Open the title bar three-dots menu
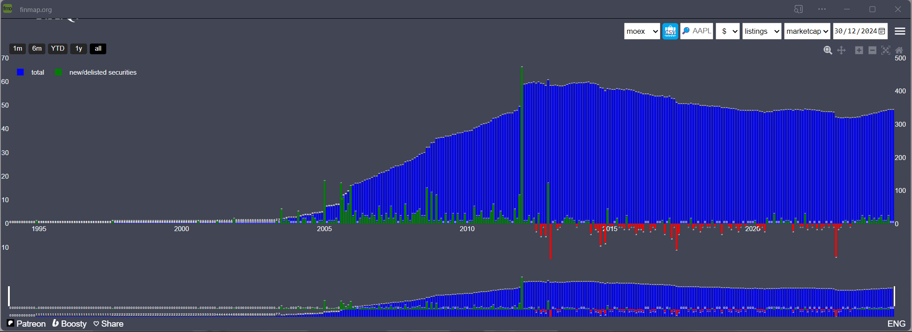This screenshot has width=912, height=332. (822, 9)
